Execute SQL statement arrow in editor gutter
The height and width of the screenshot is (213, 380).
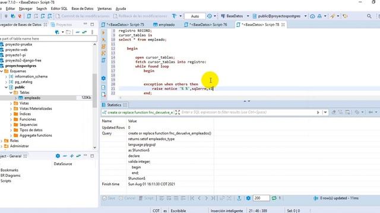coord(103,33)
